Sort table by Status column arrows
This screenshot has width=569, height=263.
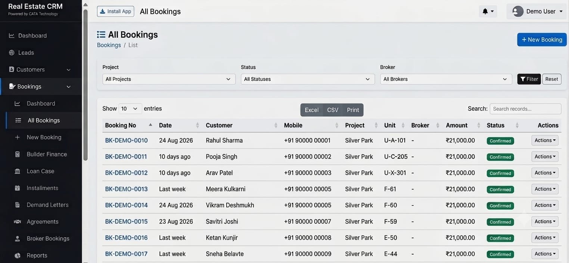click(x=517, y=125)
